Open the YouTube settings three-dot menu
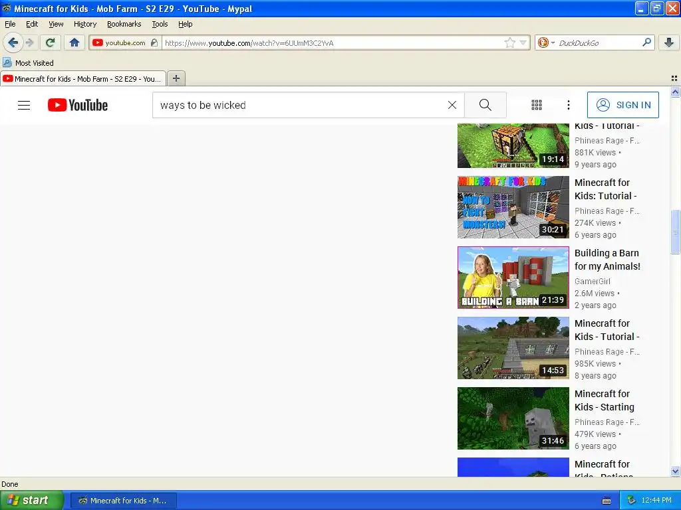This screenshot has width=681, height=510. [x=568, y=105]
